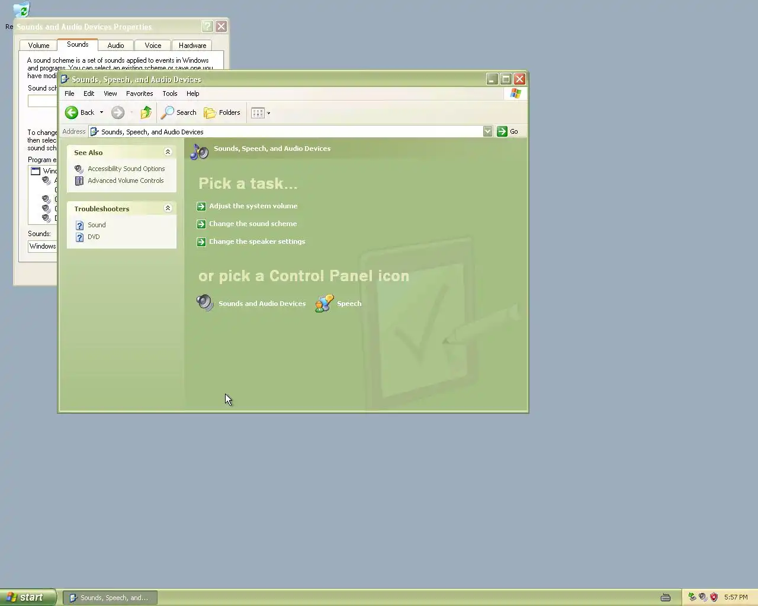Toggle the Folders pane button
The image size is (758, 606).
222,112
